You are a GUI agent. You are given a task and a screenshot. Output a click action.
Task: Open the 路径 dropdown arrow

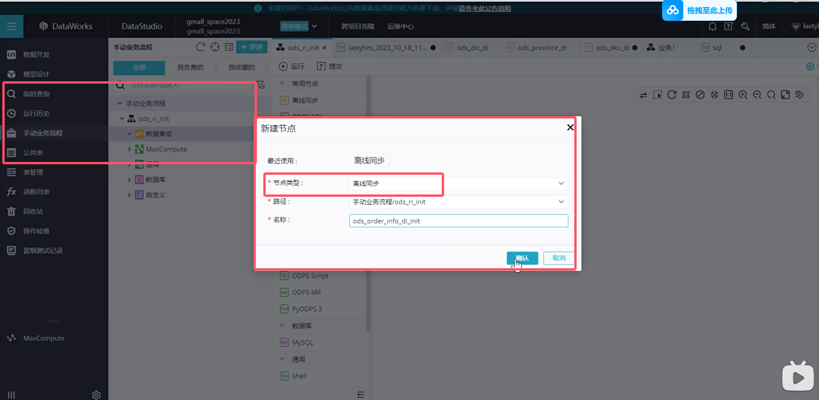pyautogui.click(x=561, y=202)
